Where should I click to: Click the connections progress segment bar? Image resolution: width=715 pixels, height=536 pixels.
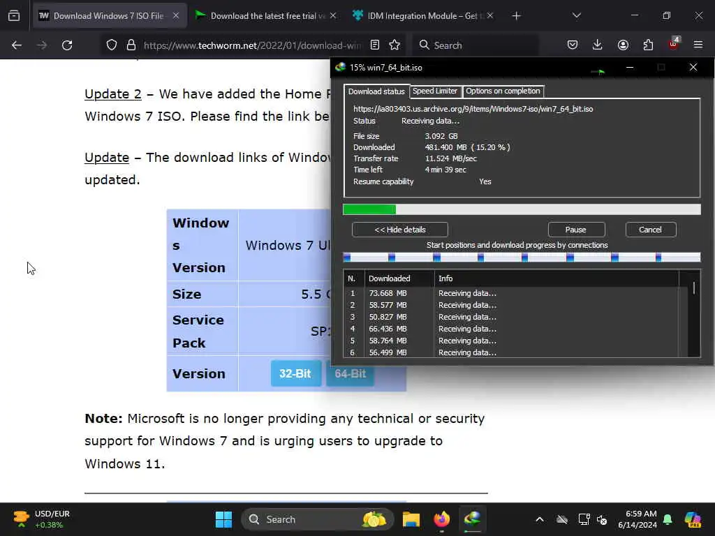[522, 258]
